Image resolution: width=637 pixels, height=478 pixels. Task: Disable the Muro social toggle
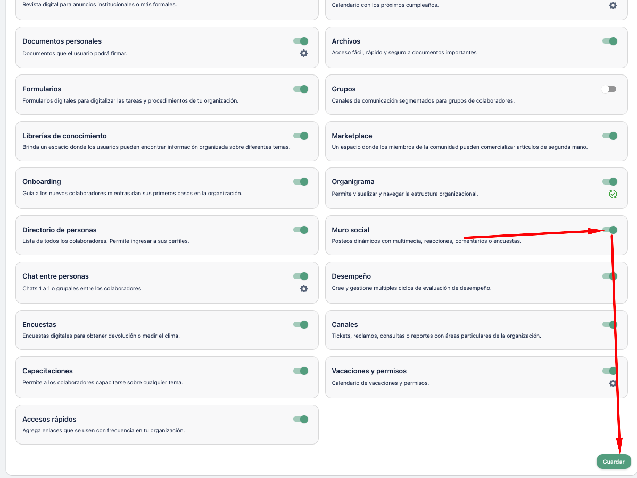point(610,230)
